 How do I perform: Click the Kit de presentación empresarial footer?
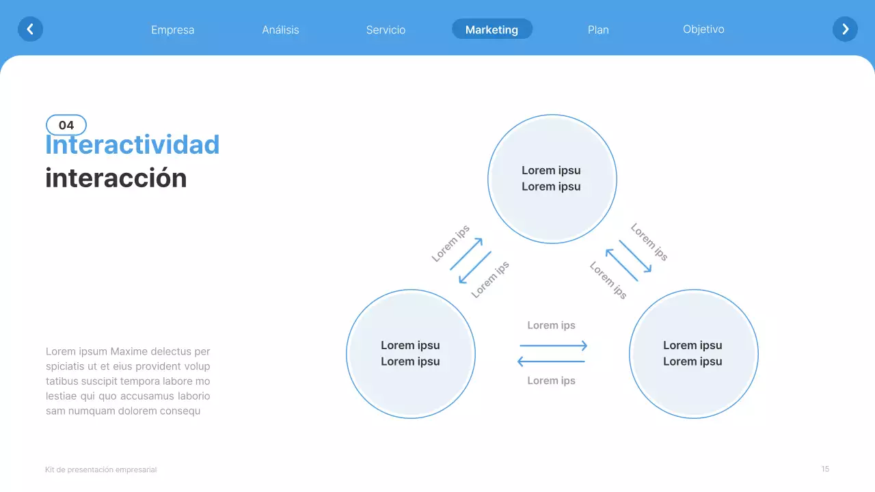(100, 469)
